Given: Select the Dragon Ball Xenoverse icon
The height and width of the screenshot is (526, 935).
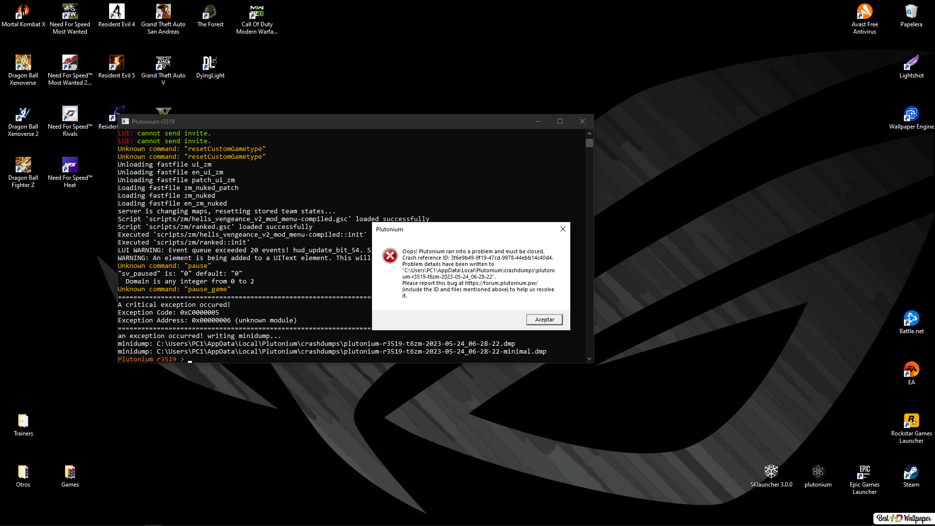Looking at the screenshot, I should click(23, 70).
